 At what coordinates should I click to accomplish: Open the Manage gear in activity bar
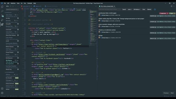2,93
